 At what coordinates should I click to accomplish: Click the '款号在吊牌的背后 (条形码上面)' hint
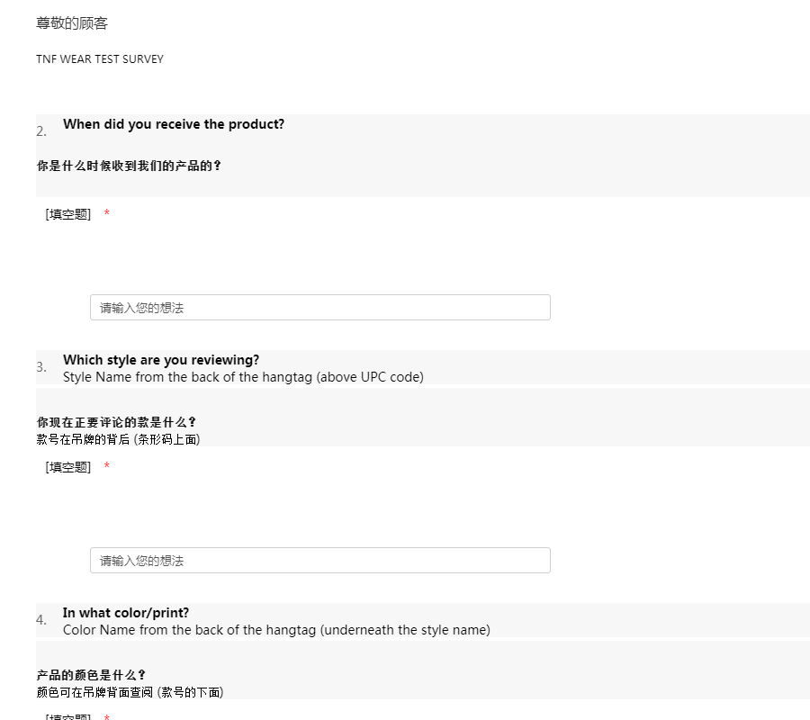coord(118,439)
